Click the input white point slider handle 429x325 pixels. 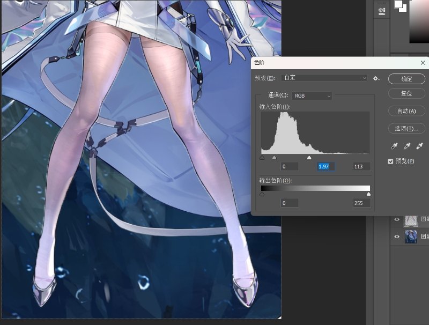309,158
